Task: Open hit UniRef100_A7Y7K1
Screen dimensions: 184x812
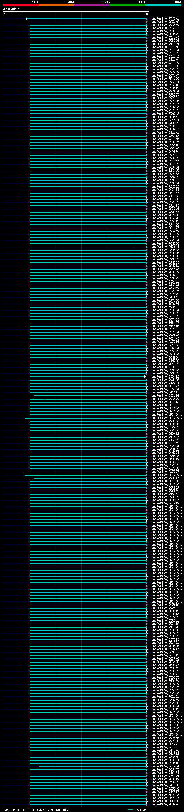Action: click(165, 19)
